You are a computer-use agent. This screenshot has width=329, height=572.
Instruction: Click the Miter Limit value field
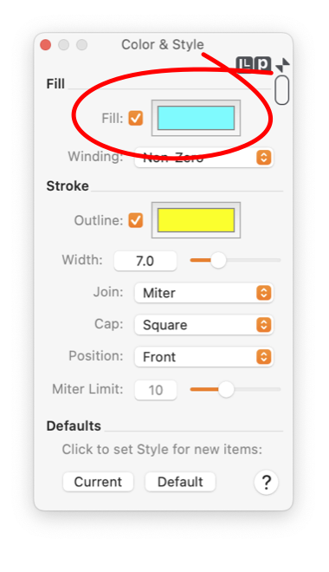(x=156, y=390)
